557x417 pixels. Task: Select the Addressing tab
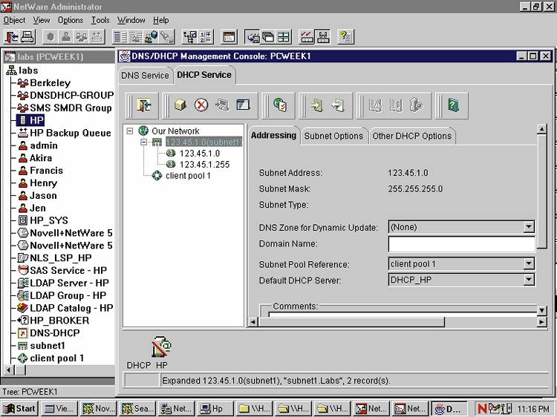click(273, 135)
